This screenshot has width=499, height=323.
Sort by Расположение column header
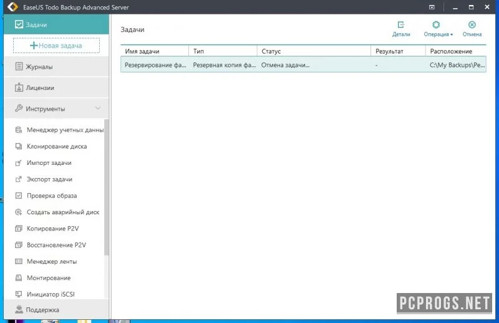click(456, 51)
